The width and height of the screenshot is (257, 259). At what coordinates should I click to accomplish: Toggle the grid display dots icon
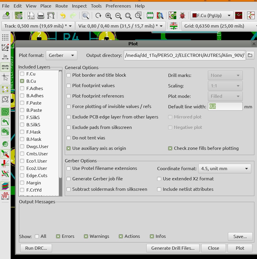(5, 37)
